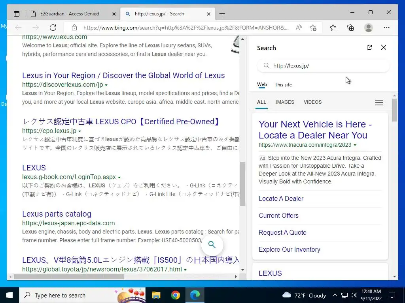Show hidden system tray icons

pyautogui.click(x=335, y=295)
